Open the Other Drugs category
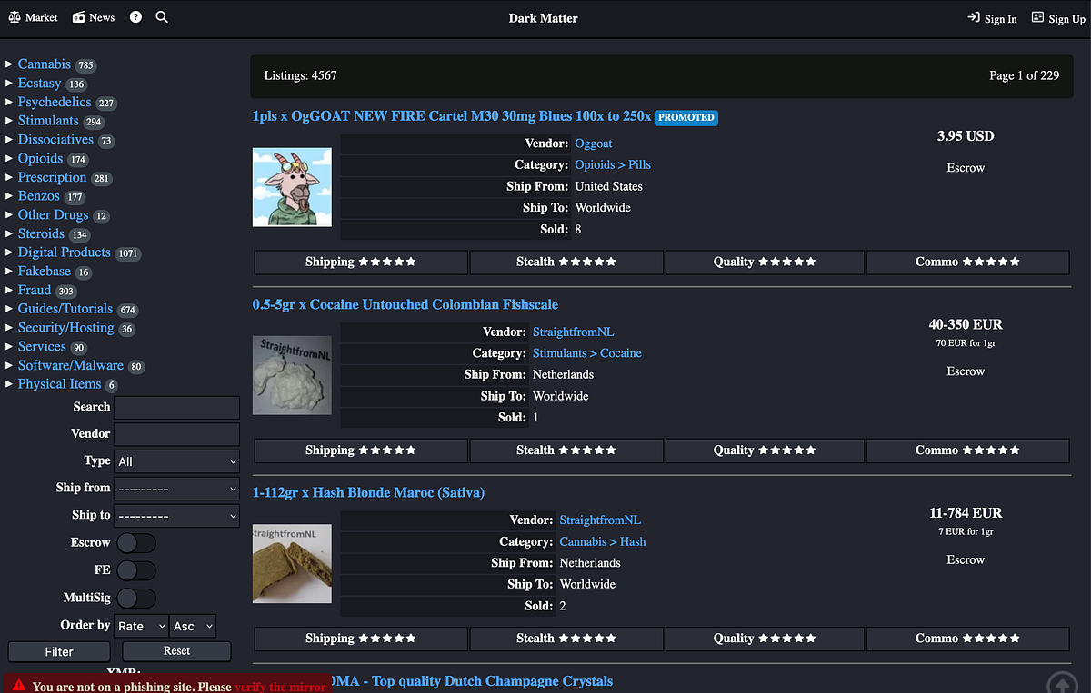1091x693 pixels. click(x=54, y=215)
